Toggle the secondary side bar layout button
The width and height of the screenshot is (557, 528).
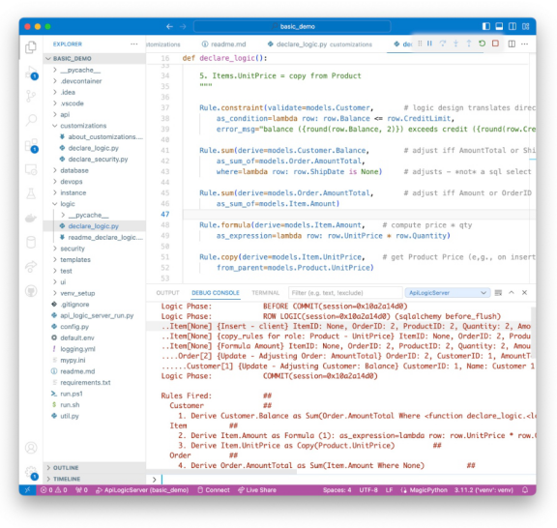coord(513,26)
